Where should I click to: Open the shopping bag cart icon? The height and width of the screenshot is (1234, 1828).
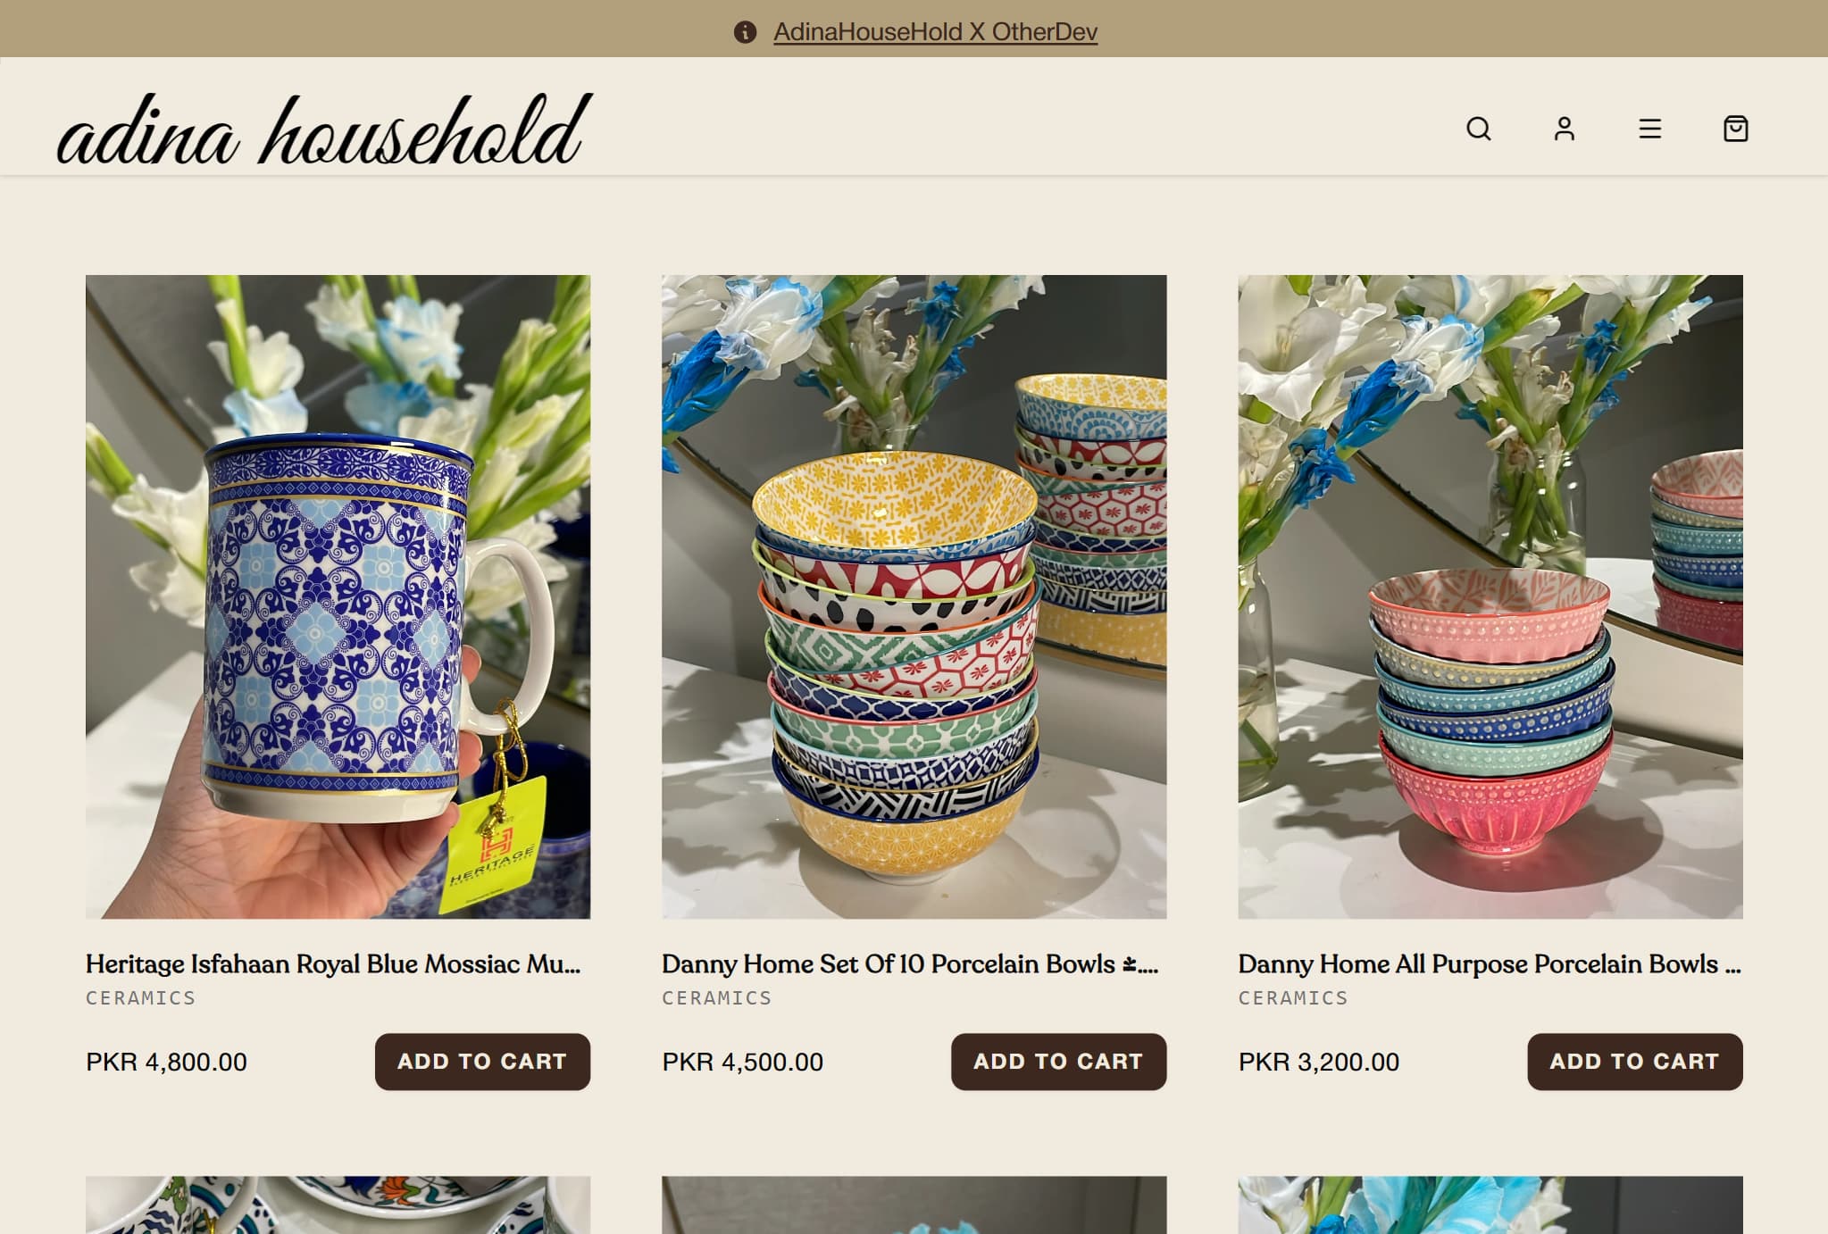[x=1735, y=129]
